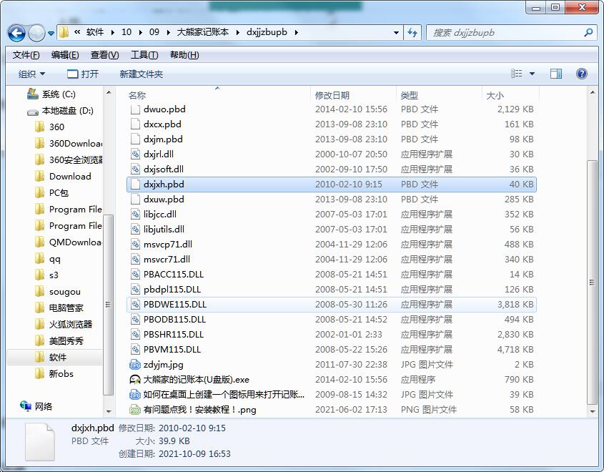Image resolution: width=604 pixels, height=472 pixels.
Task: Click the msvcp71.dll file icon
Action: pyautogui.click(x=135, y=245)
